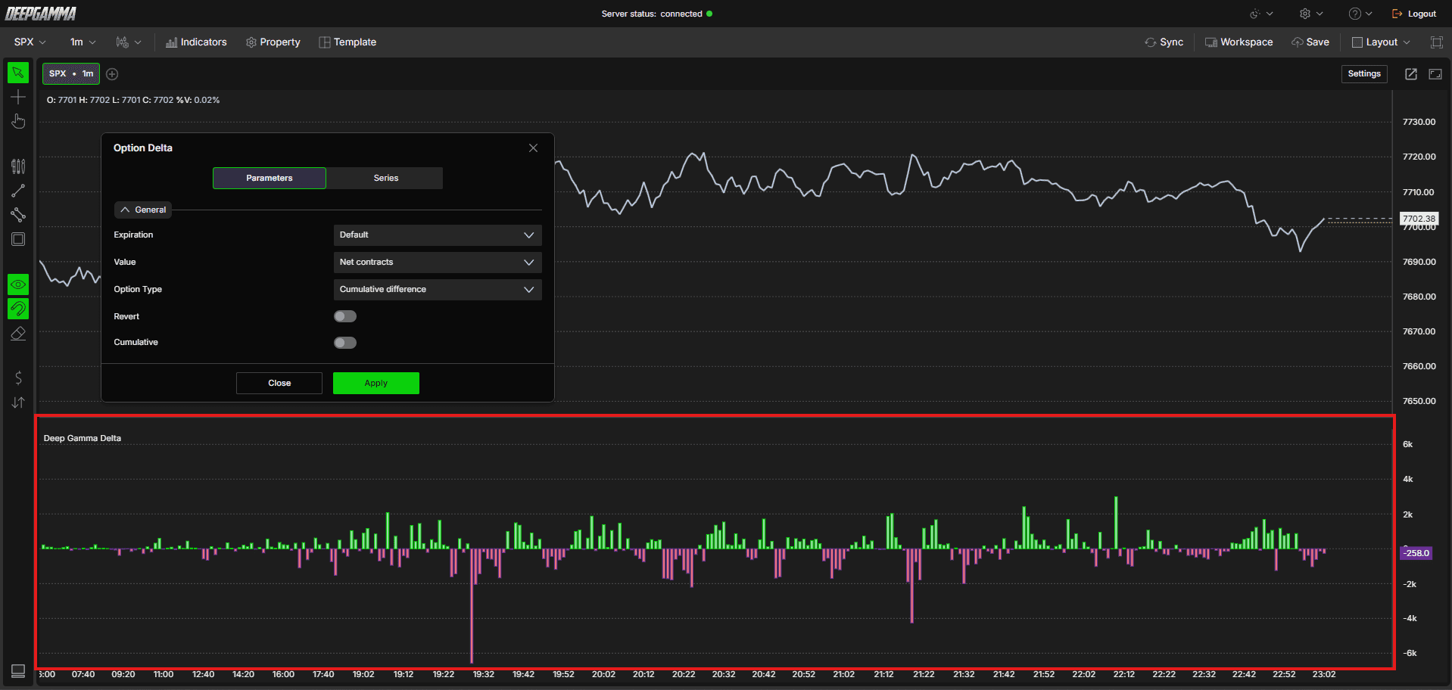This screenshot has width=1452, height=690.
Task: Enable the Cumulative toggle switch
Action: (345, 343)
